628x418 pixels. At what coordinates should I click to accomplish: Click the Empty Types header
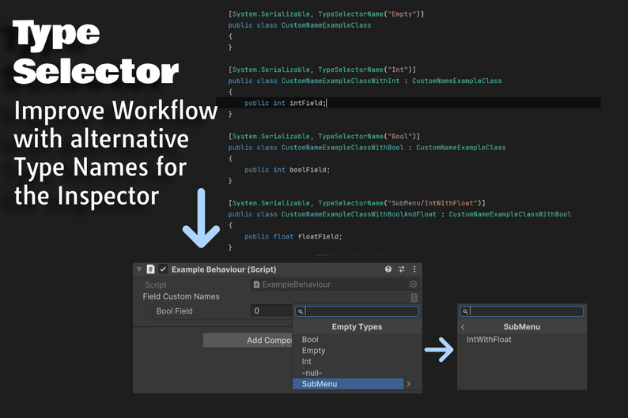[x=357, y=327]
